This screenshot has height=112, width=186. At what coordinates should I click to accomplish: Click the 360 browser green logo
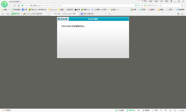[x=4, y=4]
